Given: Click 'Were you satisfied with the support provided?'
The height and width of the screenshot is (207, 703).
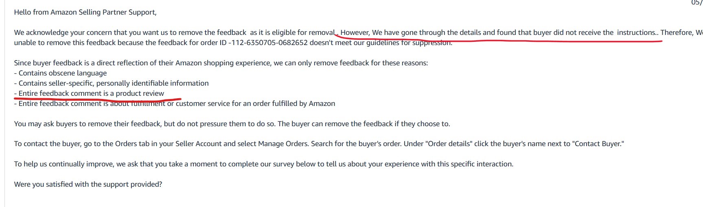Looking at the screenshot, I should [x=88, y=184].
